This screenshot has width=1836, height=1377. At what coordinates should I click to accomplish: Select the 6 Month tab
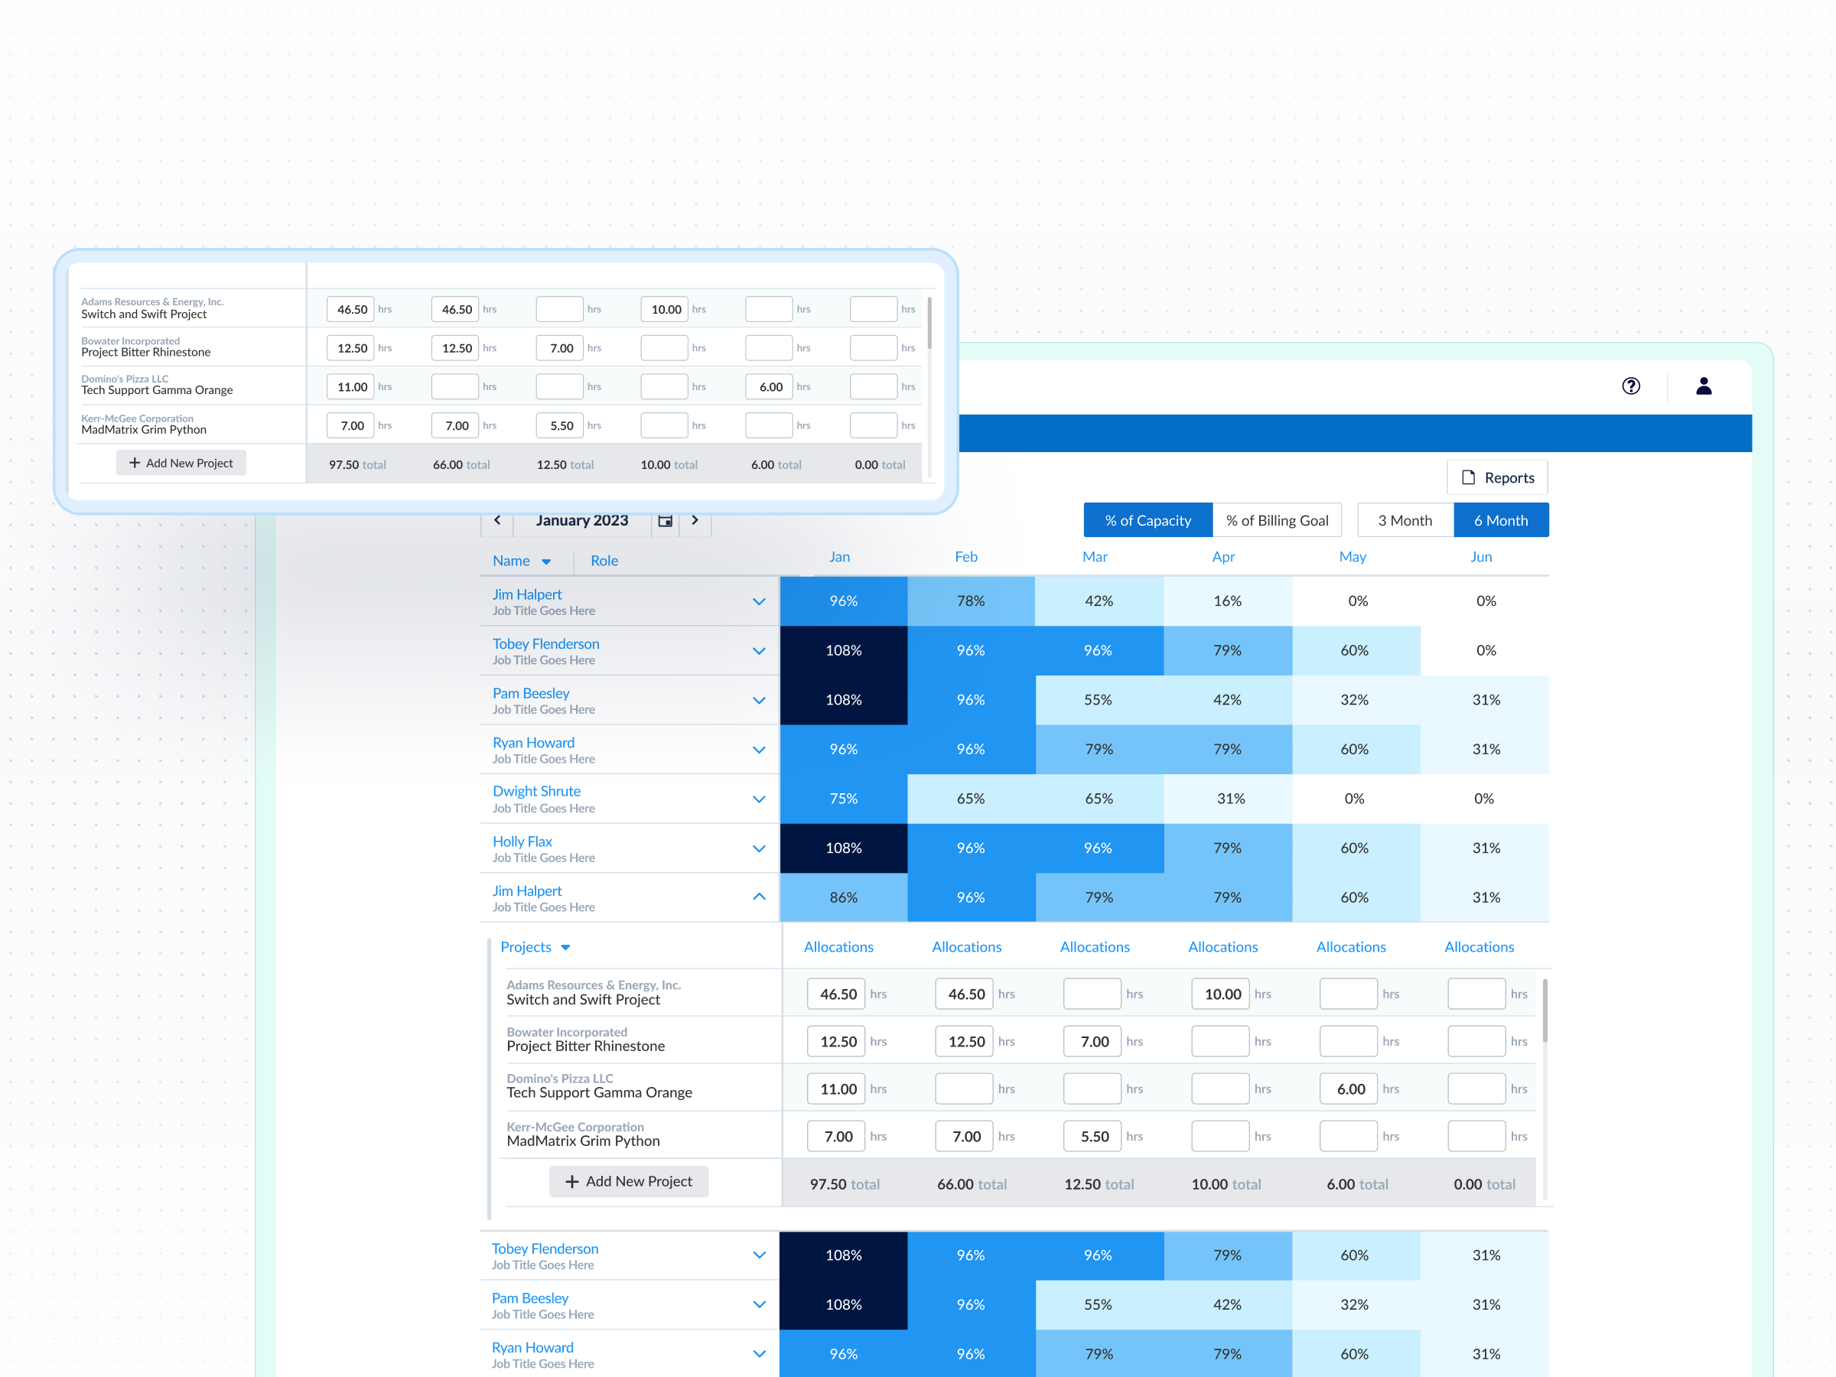coord(1500,520)
